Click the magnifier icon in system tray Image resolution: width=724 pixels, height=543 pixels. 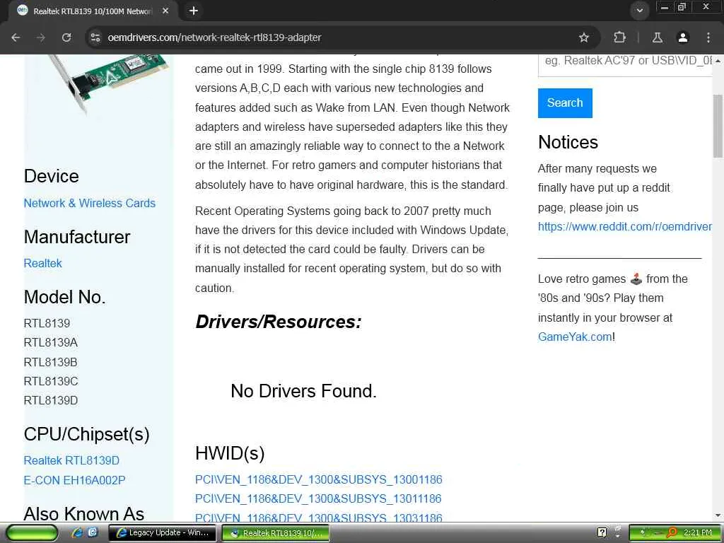pyautogui.click(x=672, y=533)
